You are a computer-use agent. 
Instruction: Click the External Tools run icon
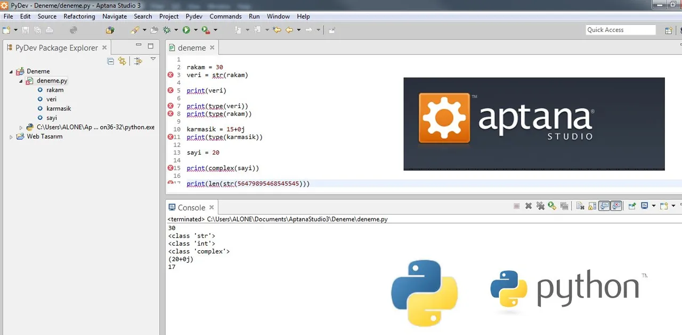click(206, 30)
